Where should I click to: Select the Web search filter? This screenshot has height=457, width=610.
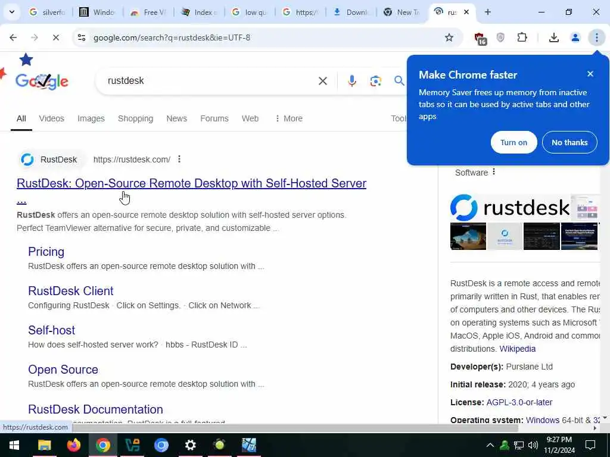[250, 118]
